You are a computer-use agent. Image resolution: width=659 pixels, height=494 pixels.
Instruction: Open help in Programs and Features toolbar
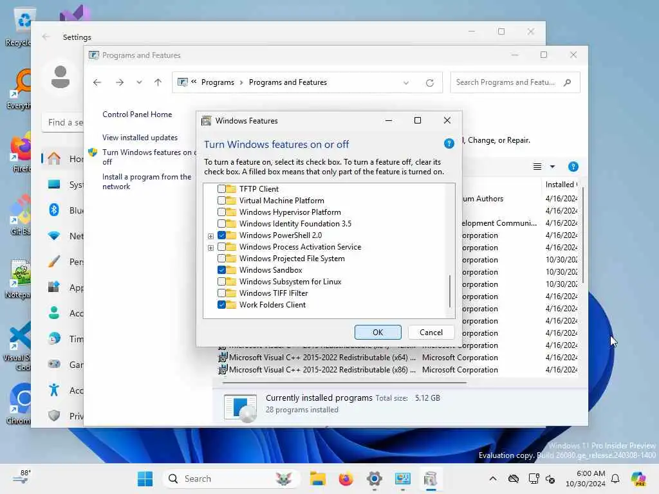tap(573, 167)
